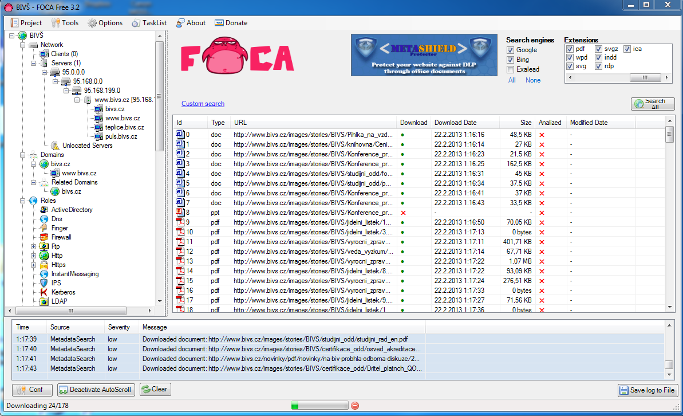The width and height of the screenshot is (683, 416).
Task: Click the Finger role icon
Action: [x=44, y=228]
